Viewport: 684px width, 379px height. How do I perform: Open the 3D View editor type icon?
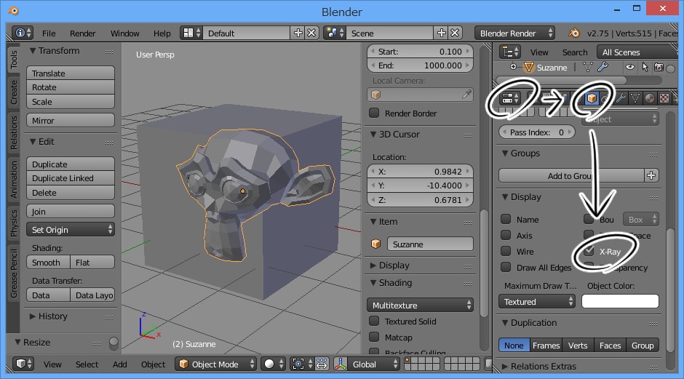tap(23, 364)
